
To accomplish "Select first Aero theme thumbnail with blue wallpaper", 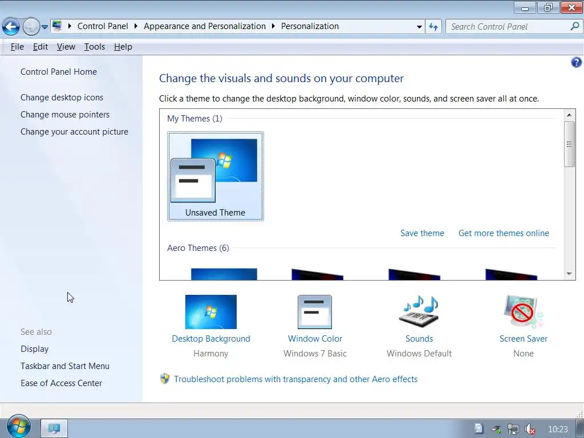I will tap(224, 274).
